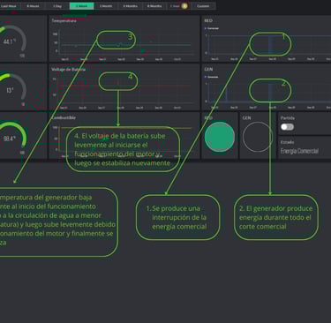Image resolution: width=331 pixels, height=323 pixels.
Task: Choose the 1 Day time range tab
Action: click(x=57, y=6)
